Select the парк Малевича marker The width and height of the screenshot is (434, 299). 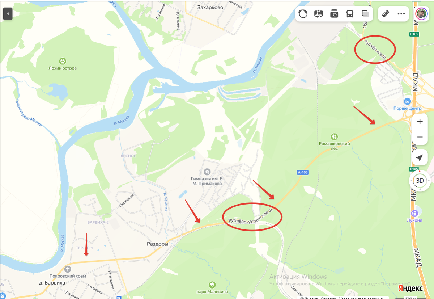[212, 285]
